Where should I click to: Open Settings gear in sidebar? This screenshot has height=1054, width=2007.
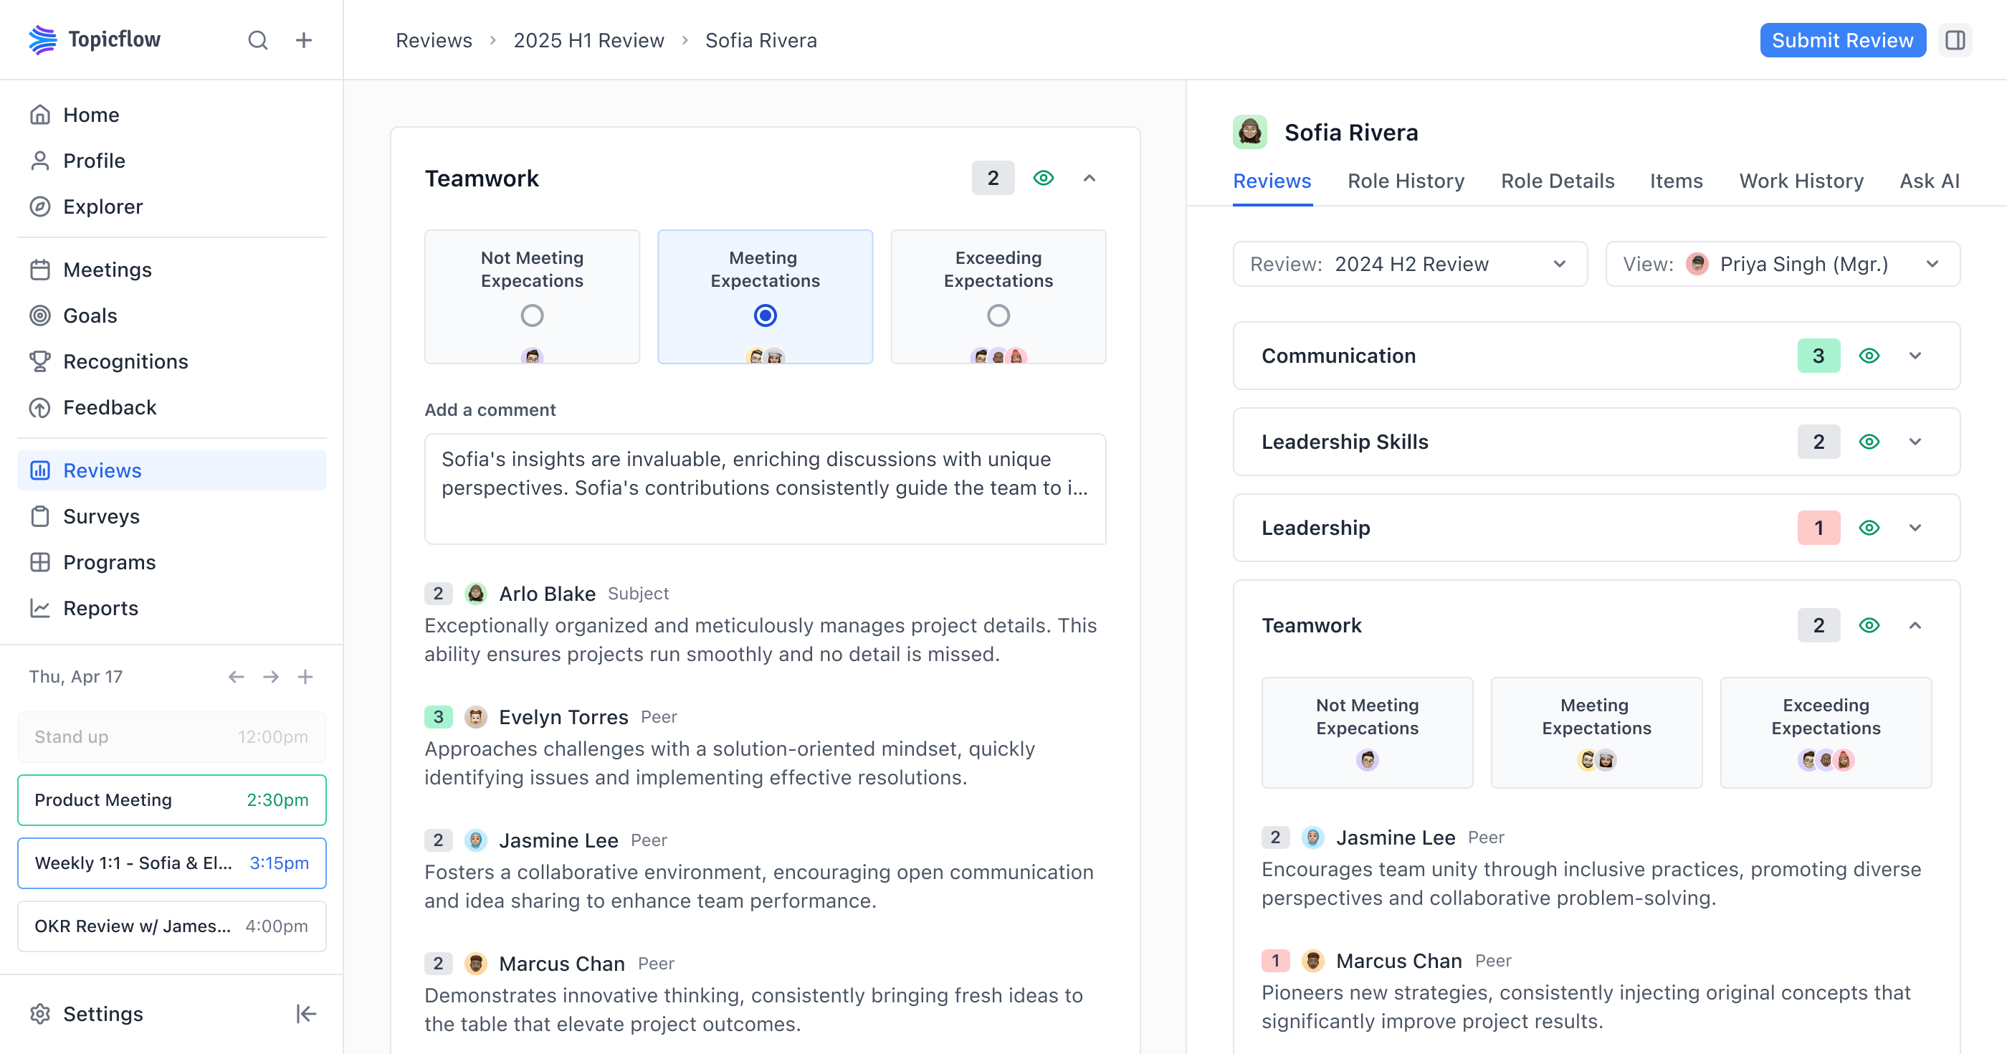click(x=41, y=1013)
